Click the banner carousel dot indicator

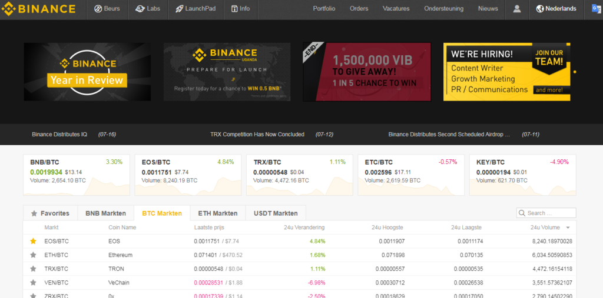click(x=575, y=72)
